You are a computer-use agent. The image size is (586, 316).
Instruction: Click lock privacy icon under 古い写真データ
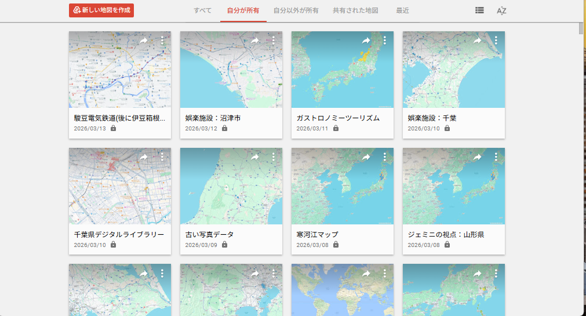click(224, 245)
